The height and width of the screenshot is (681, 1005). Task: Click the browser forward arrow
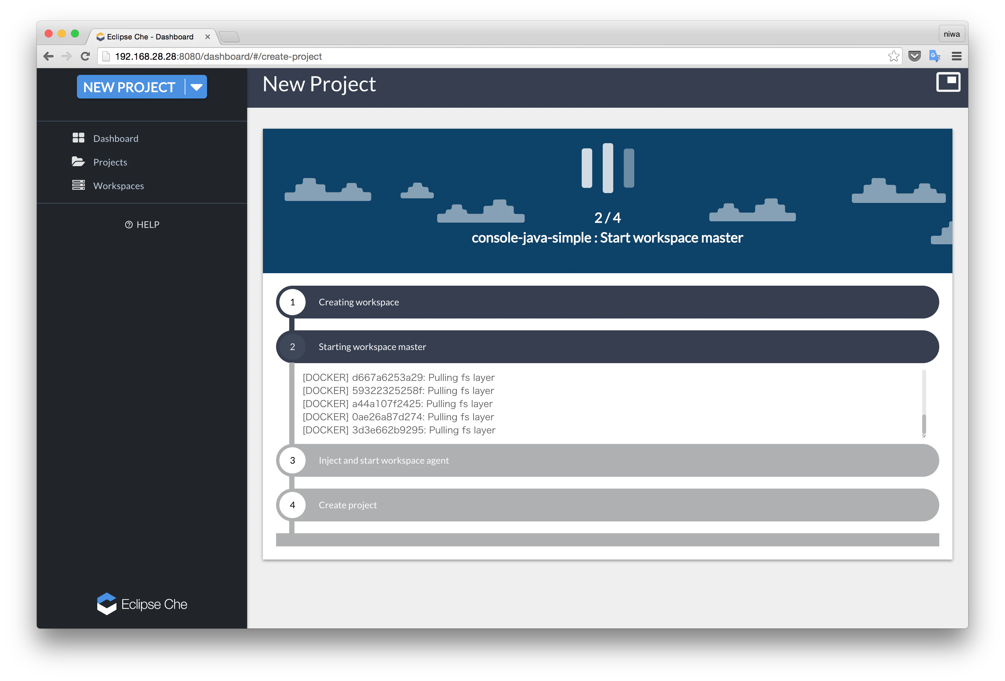(67, 56)
